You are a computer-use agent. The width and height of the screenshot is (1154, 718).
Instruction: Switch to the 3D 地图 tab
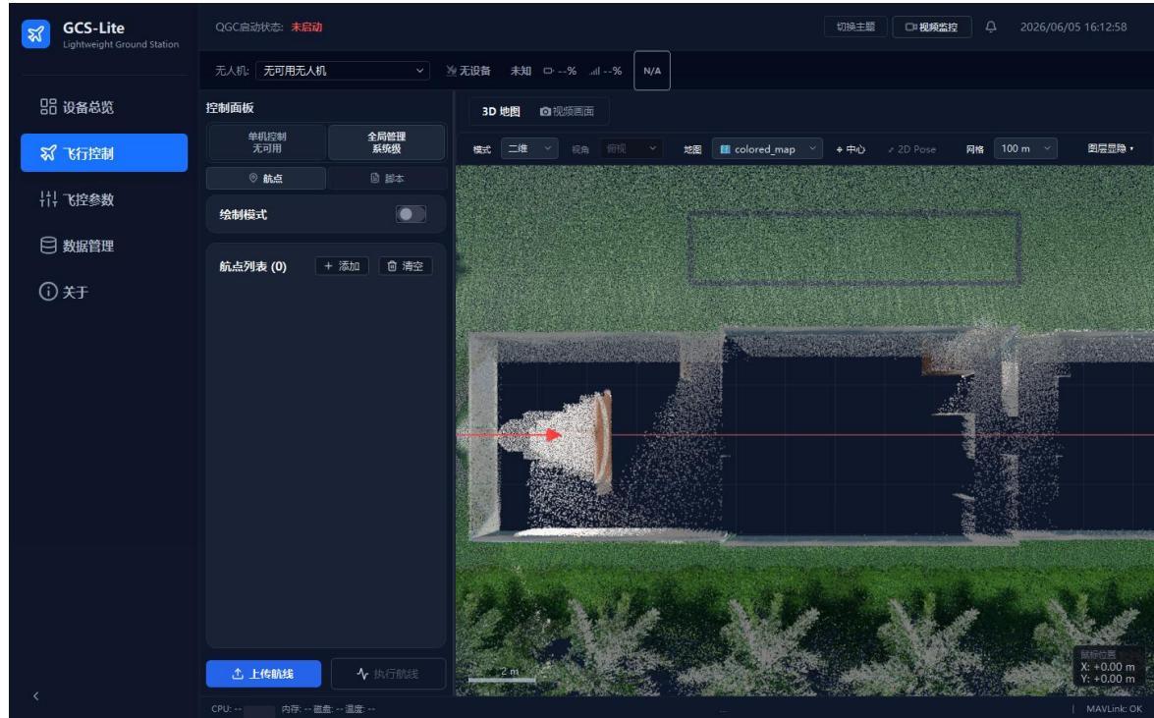pos(501,111)
